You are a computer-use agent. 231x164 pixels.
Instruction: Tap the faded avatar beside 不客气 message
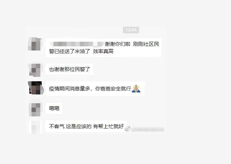point(35,127)
